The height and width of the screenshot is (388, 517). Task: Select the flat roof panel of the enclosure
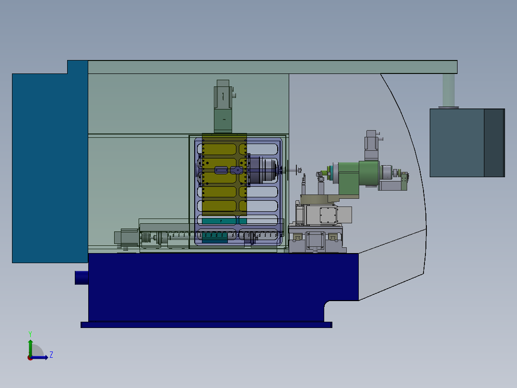point(272,67)
